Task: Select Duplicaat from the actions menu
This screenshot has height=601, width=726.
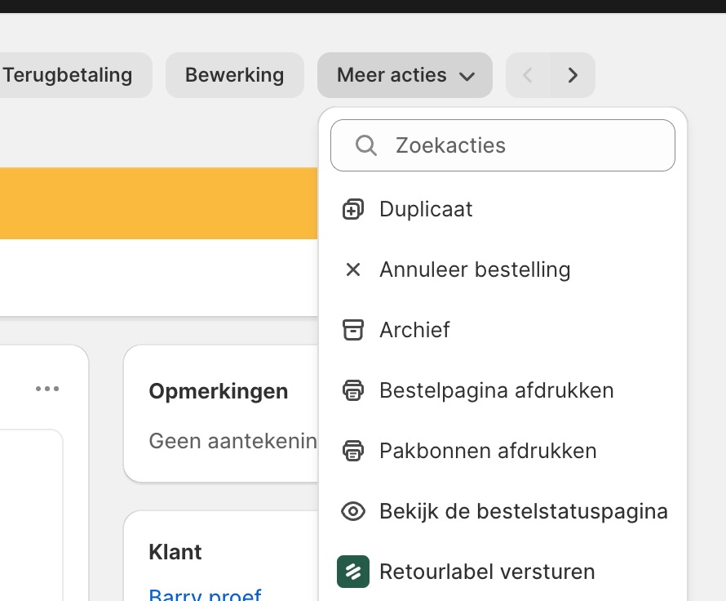Action: [x=425, y=209]
